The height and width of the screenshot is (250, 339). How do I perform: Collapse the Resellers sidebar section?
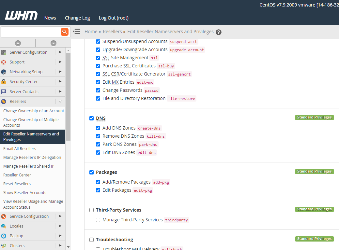[60, 102]
